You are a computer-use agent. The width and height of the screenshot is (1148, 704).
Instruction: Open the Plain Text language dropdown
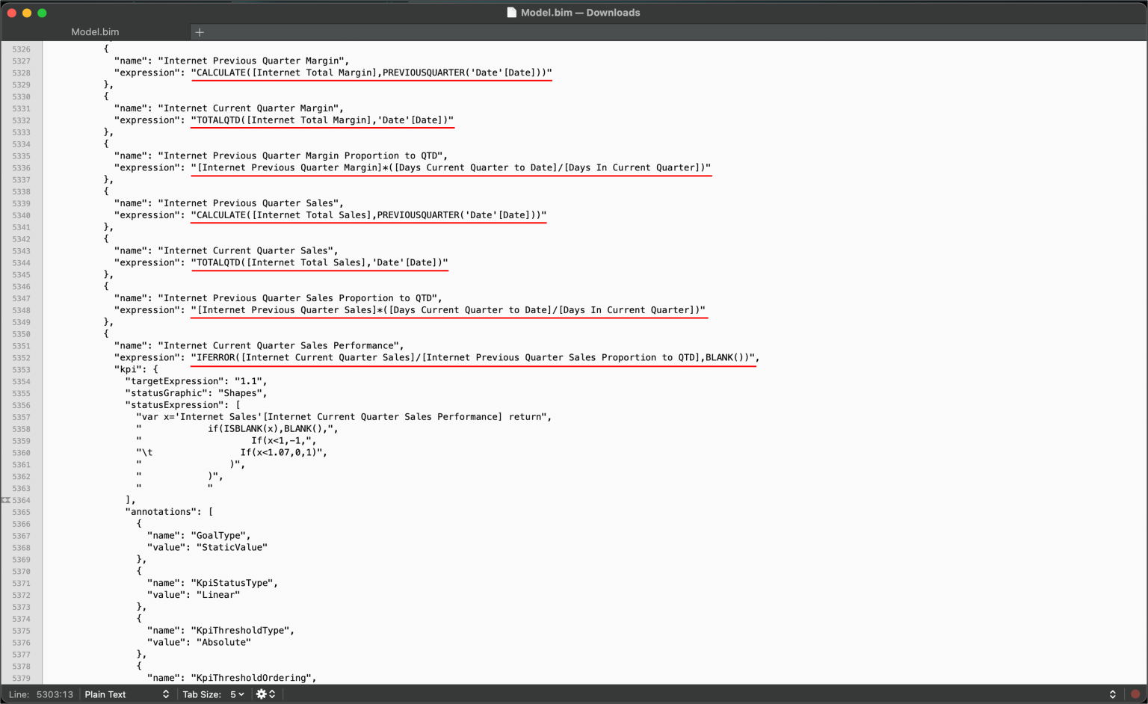click(126, 694)
